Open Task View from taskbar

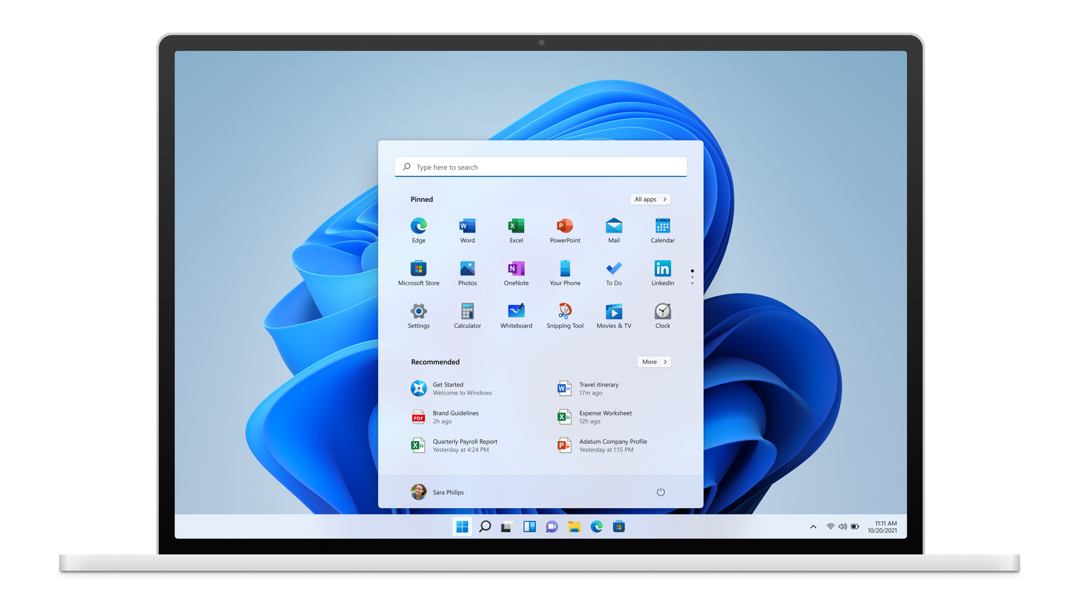click(x=507, y=527)
